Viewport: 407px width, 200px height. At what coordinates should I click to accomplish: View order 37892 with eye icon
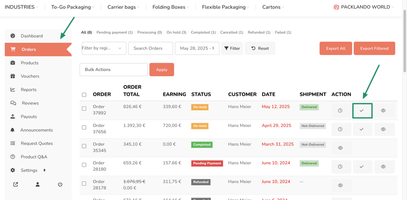(384, 110)
